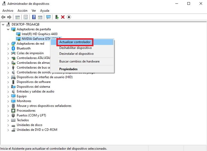207x151 pixels.
Task: Expand Entradas y salidas de audio
Action: [8, 91]
